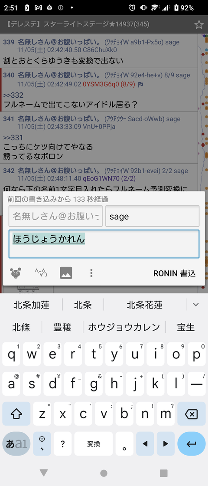Tap the star favorite icon in title bar
The image size is (208, 486).
pyautogui.click(x=198, y=24)
